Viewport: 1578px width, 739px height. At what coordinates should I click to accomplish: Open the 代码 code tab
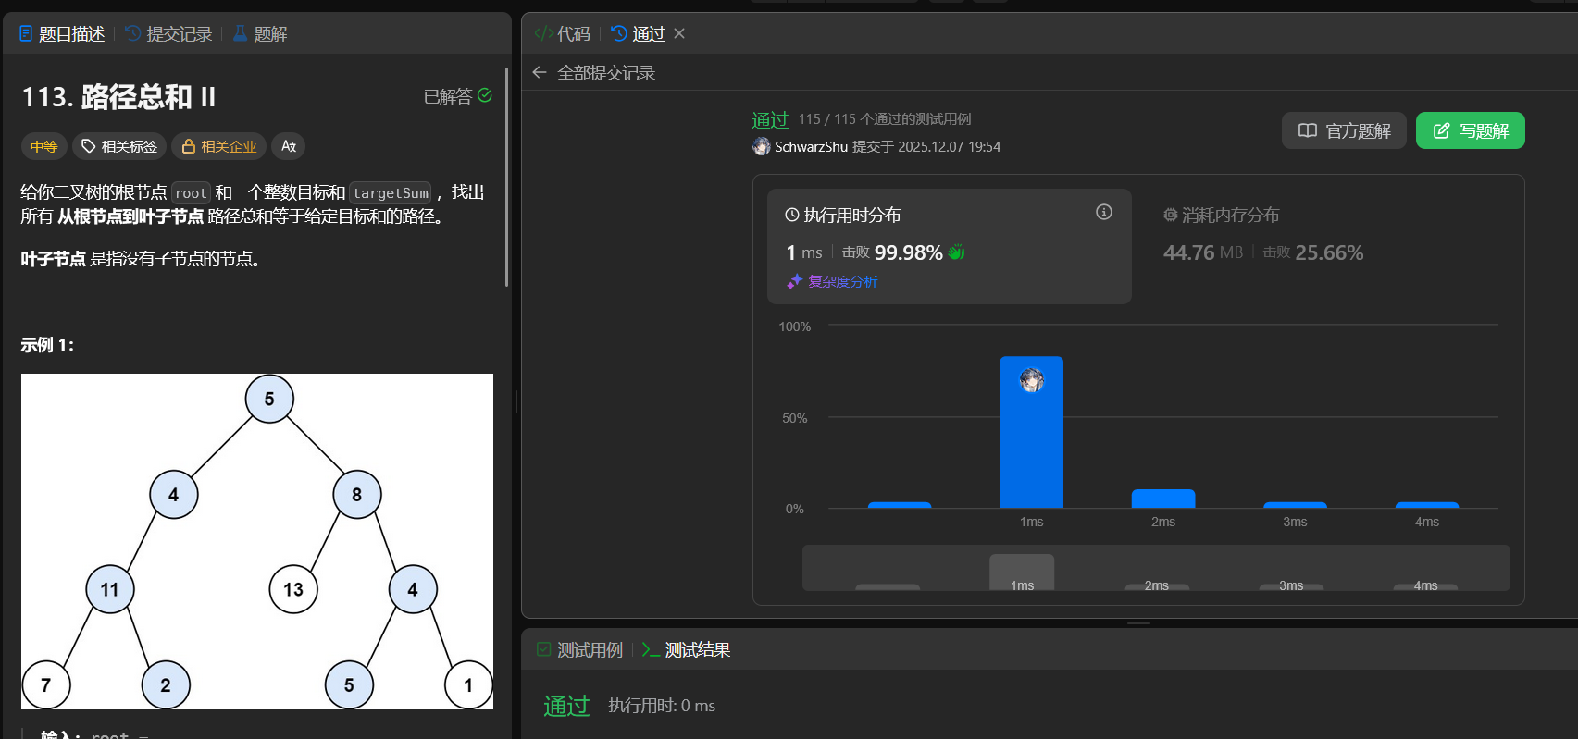point(562,34)
